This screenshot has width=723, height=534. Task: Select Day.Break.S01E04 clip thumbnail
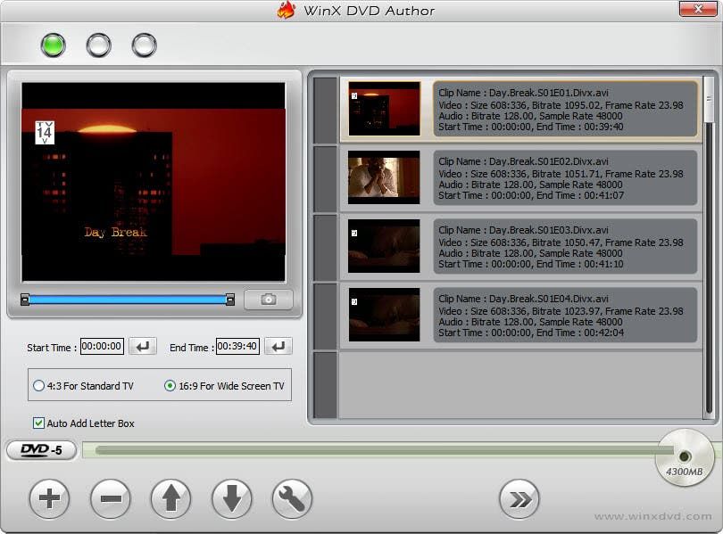point(384,315)
